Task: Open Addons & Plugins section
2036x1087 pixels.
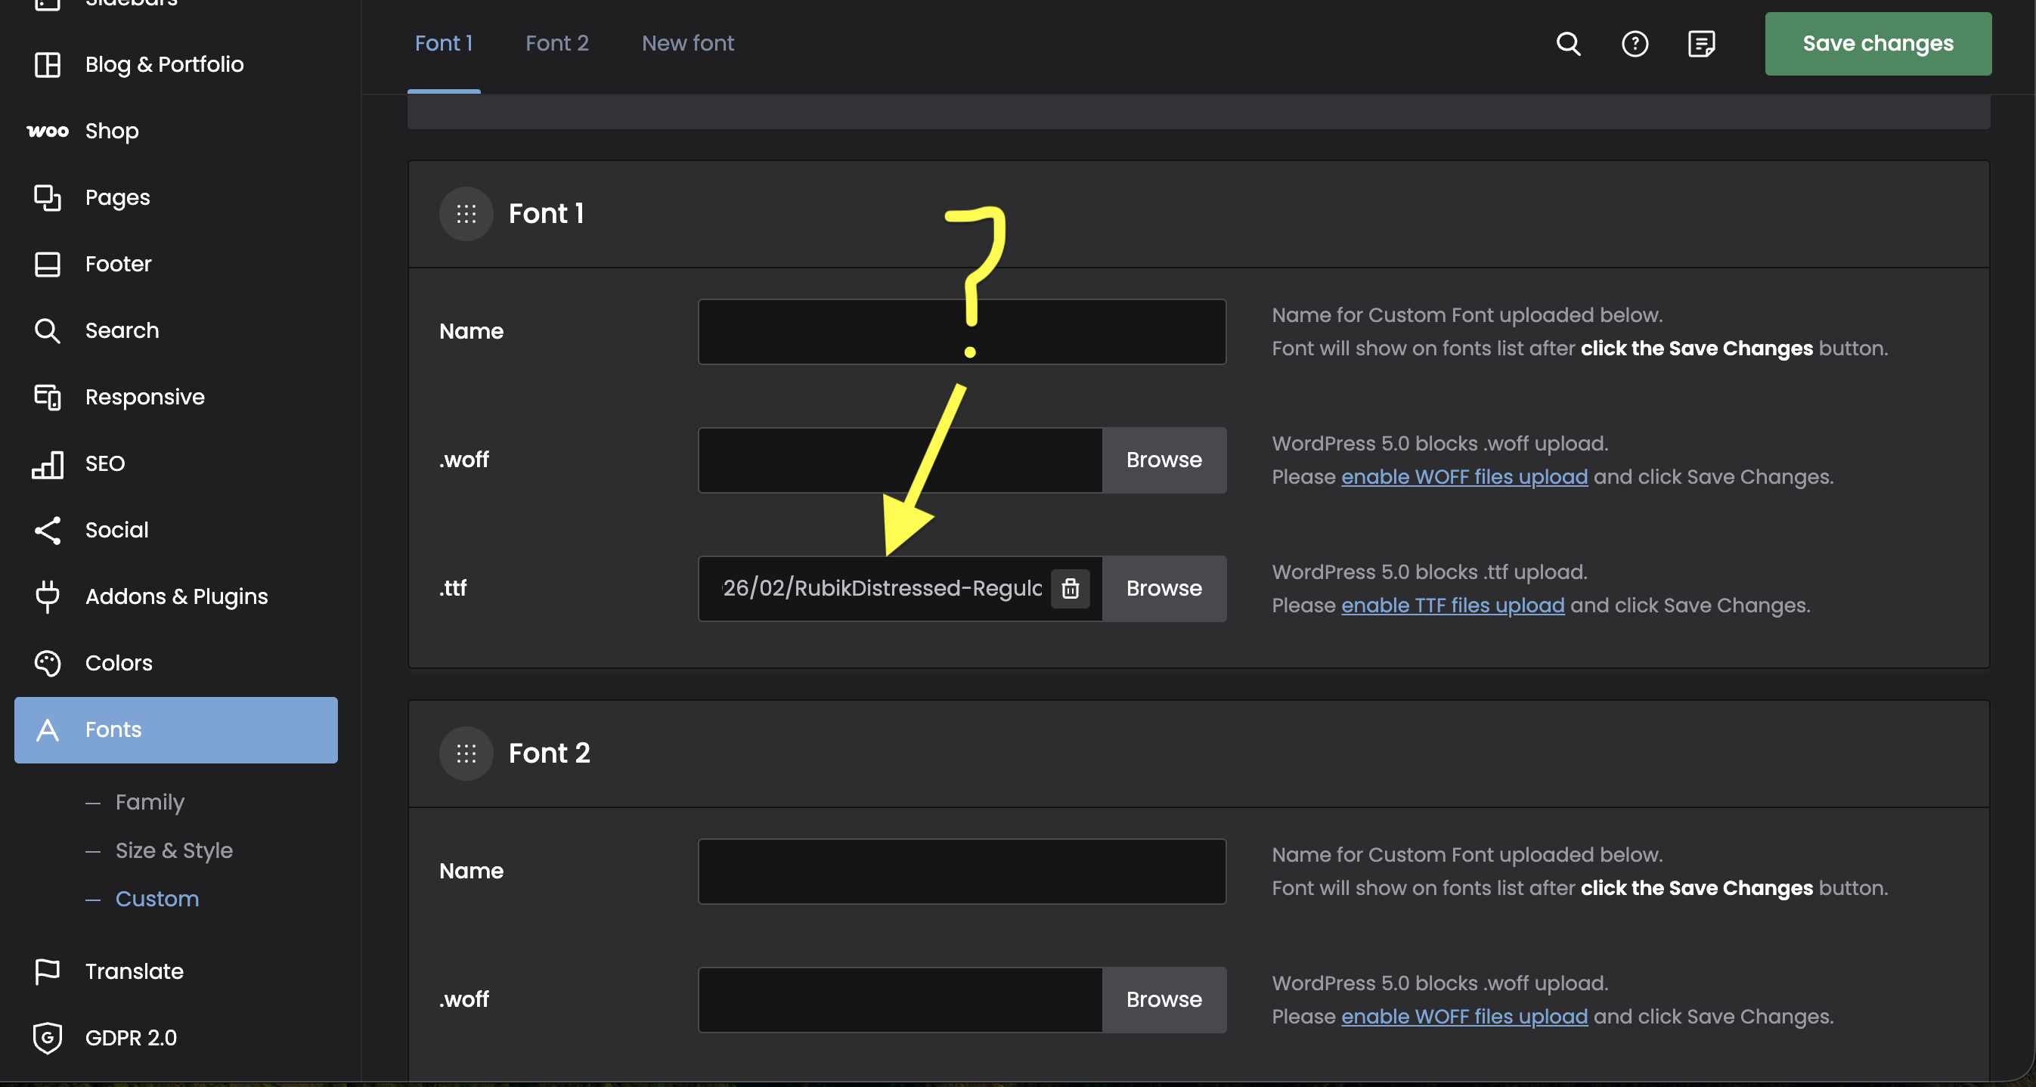Action: 176,596
